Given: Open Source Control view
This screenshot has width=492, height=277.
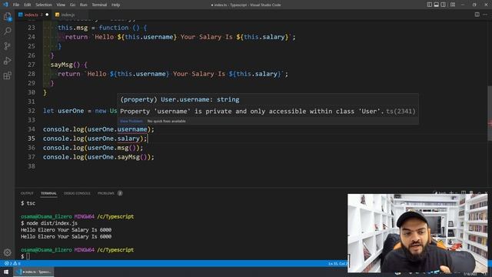Looking at the screenshot, I should pos(7,46).
